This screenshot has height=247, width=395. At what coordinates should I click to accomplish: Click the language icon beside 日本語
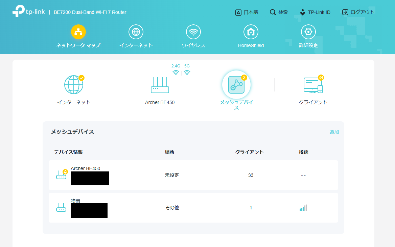click(238, 12)
